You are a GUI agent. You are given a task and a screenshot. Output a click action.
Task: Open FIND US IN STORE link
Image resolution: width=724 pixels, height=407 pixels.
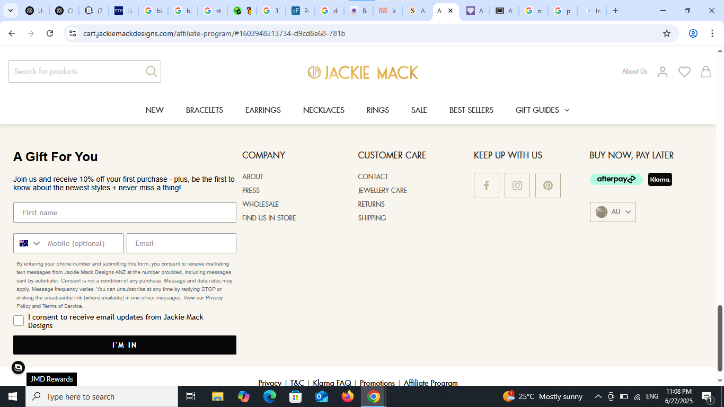269,218
